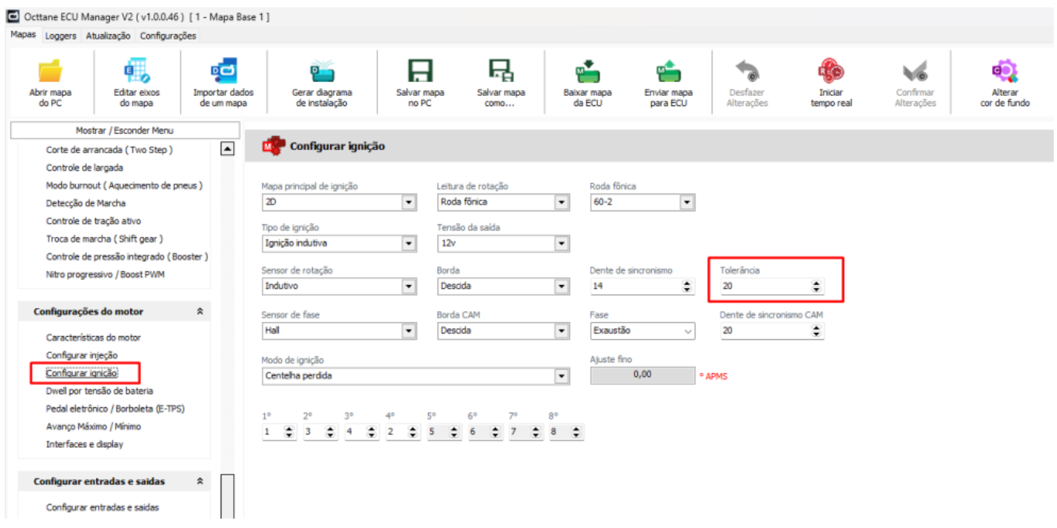The height and width of the screenshot is (528, 1057).
Task: Switch to the Loggers tab
Action: click(60, 36)
